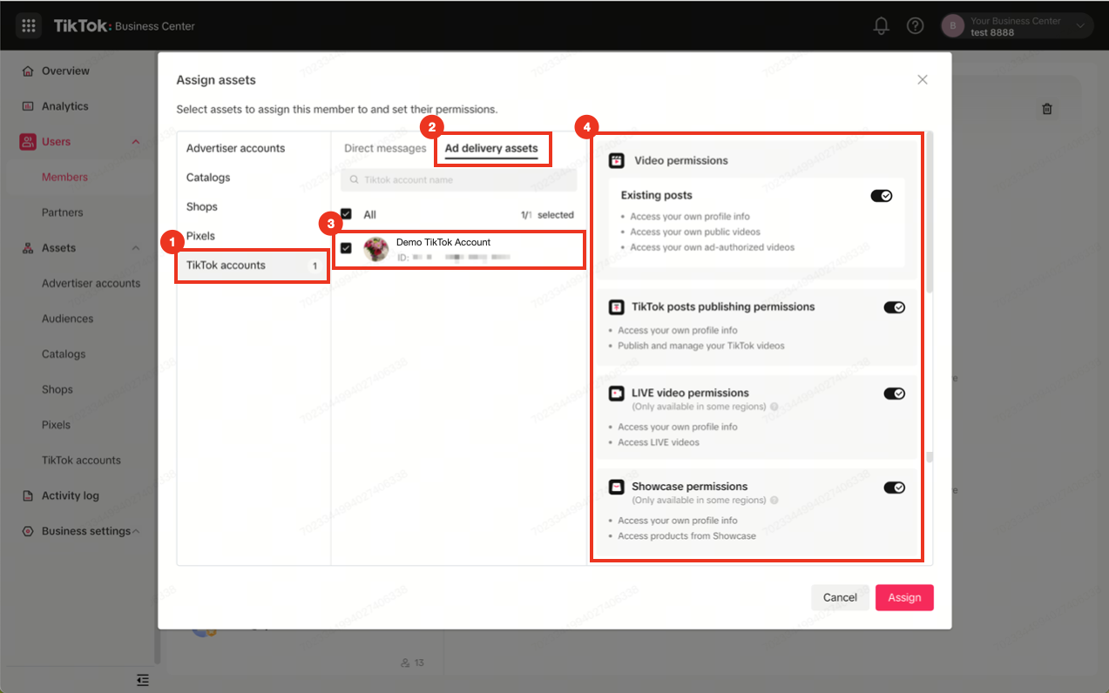Click the sidebar collapse icon at bottom
1109x693 pixels.
(x=143, y=680)
